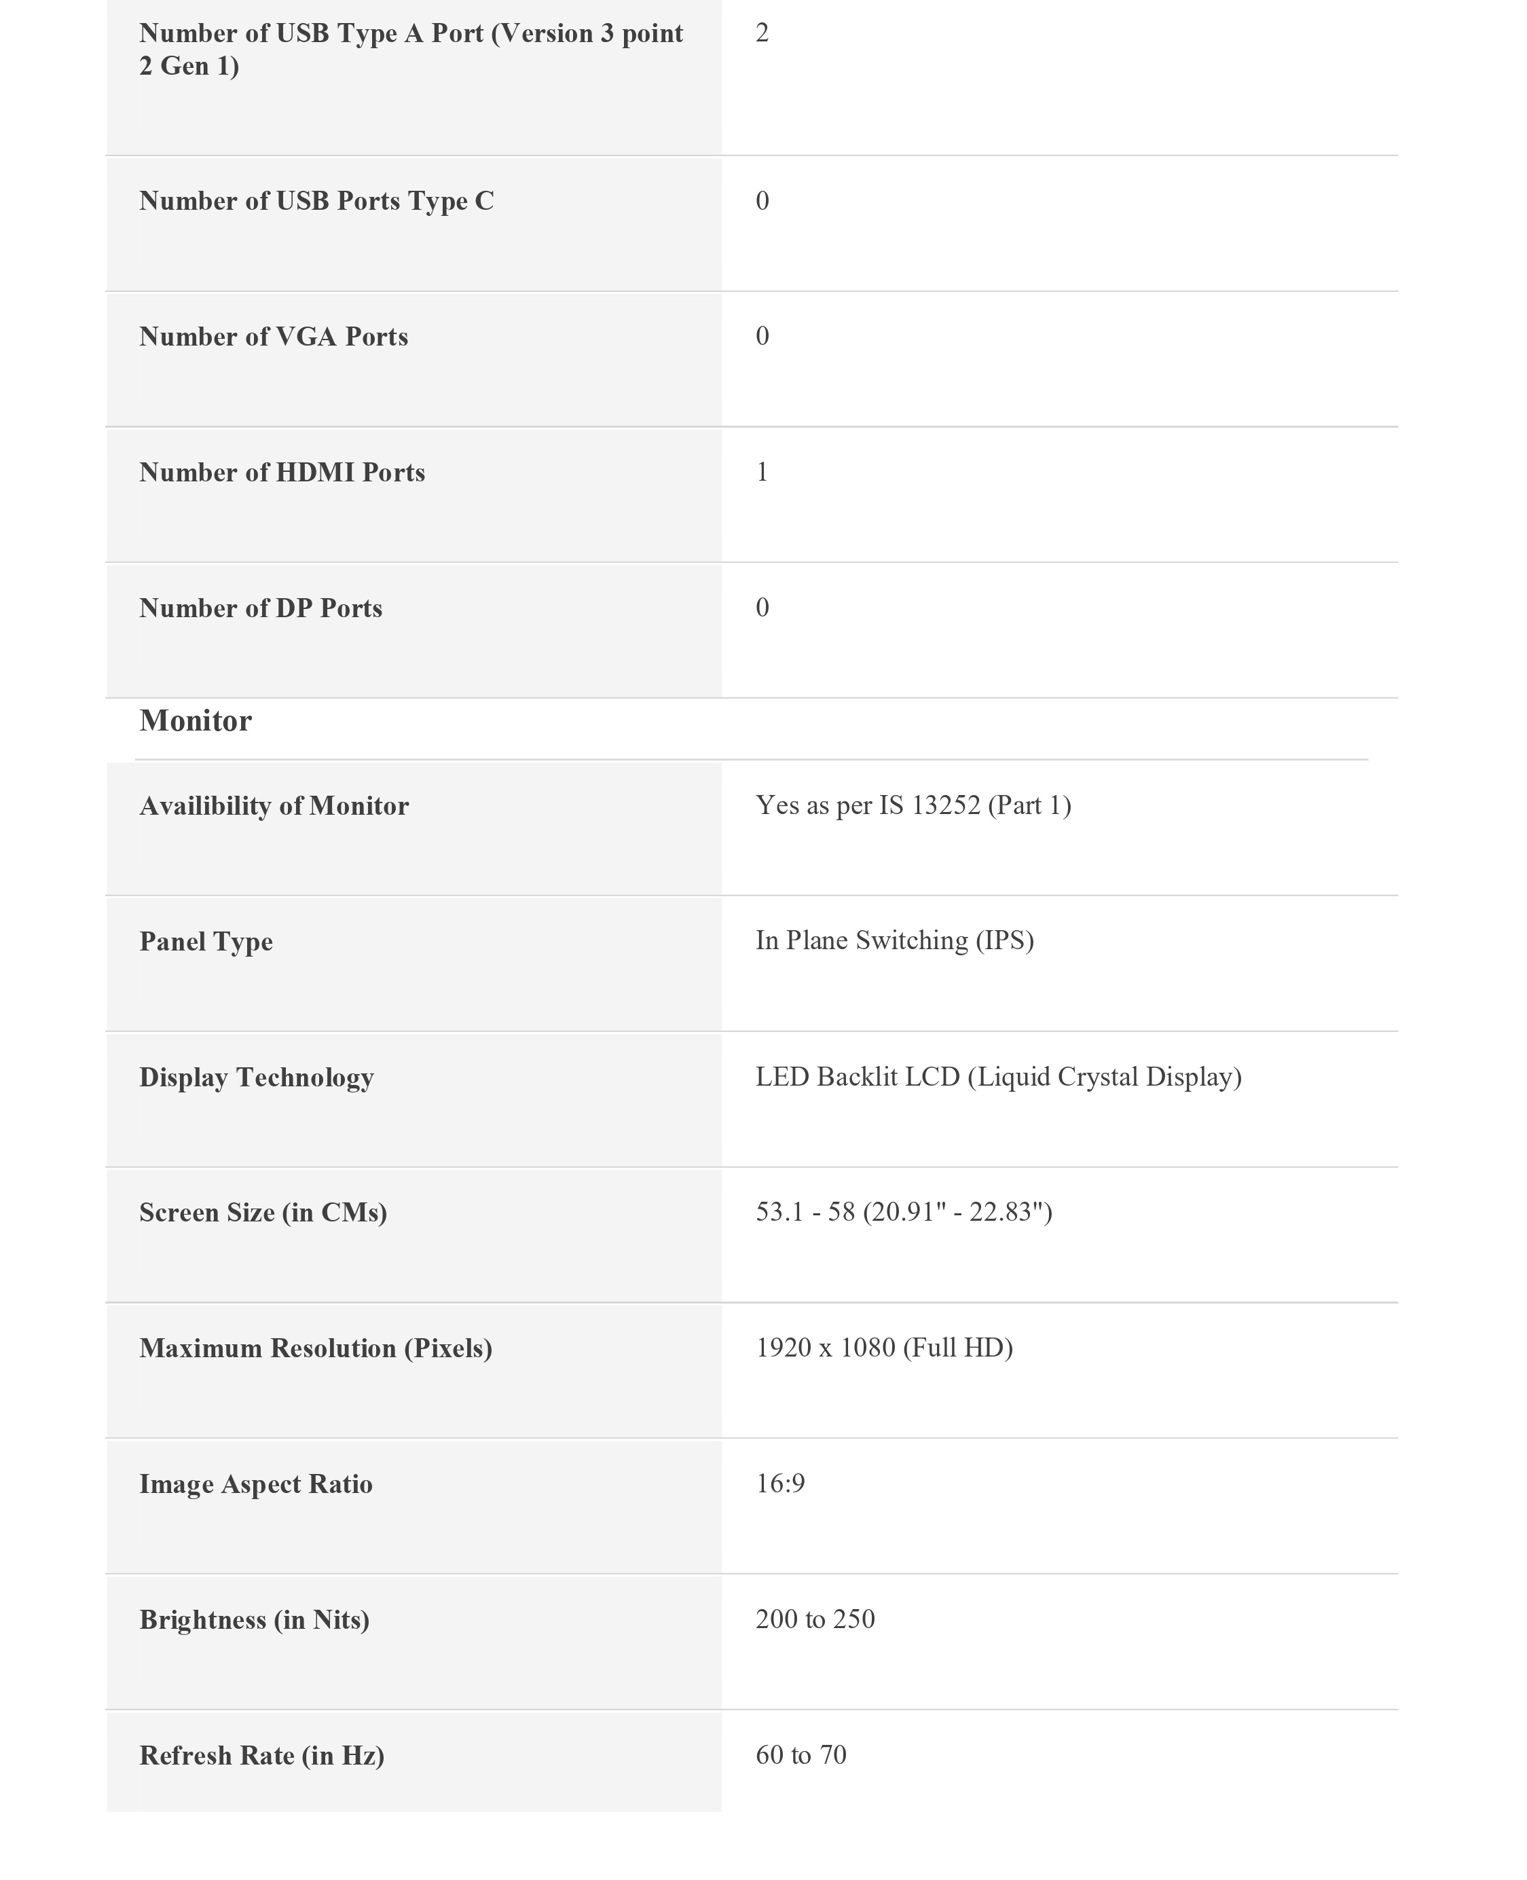Click the 'Panel Type' label
Viewport: 1527px width, 1880px height.
point(206,941)
